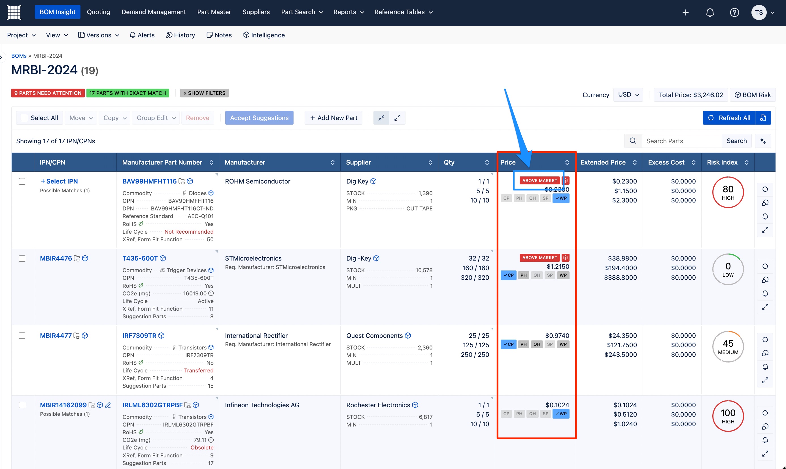Check the Select All checkbox
This screenshot has height=469, width=786.
click(x=24, y=118)
